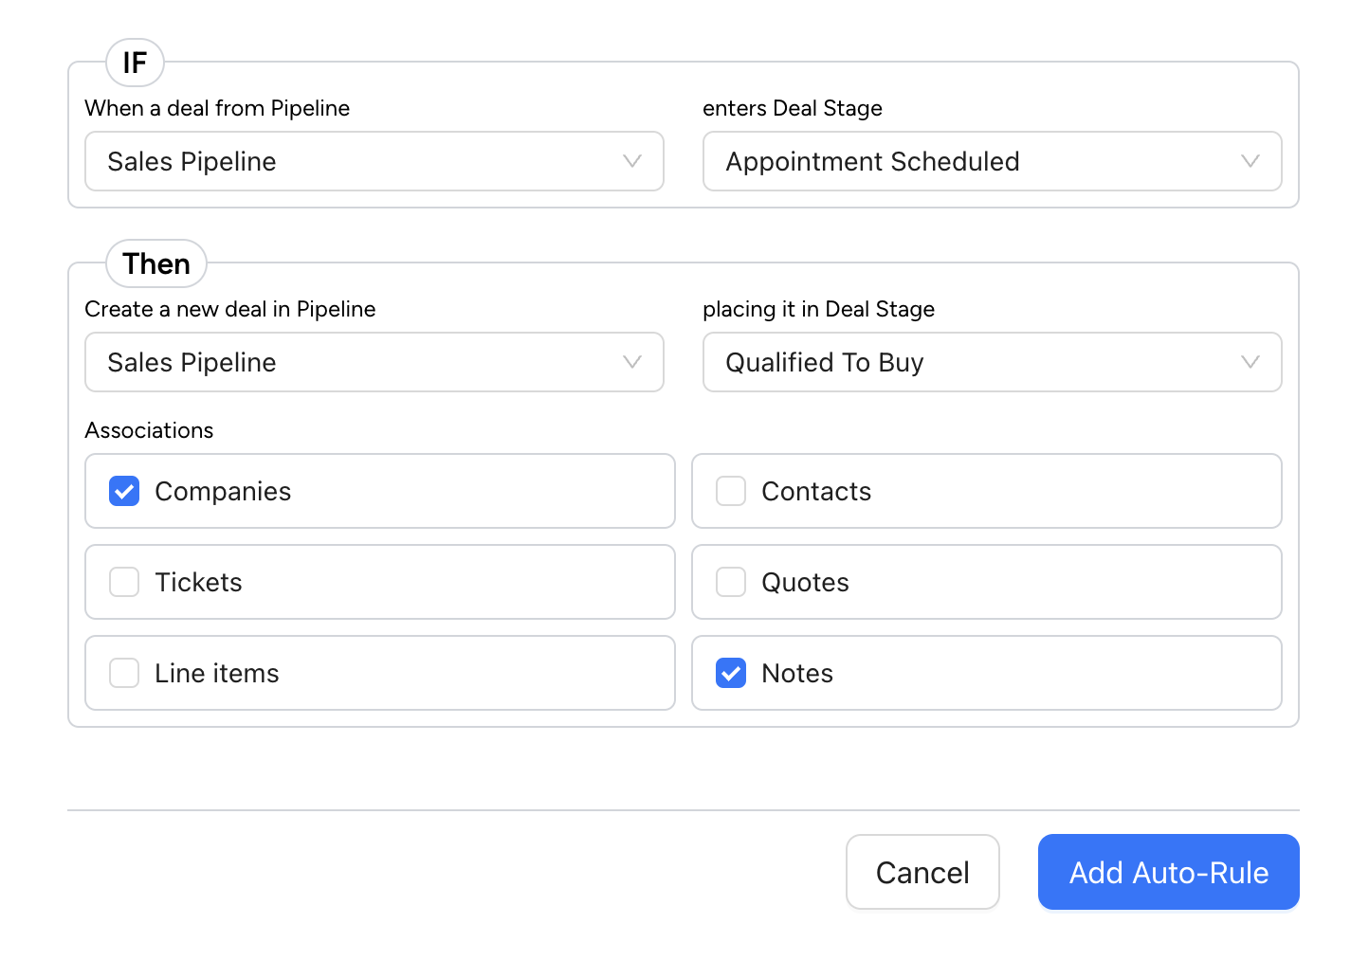This screenshot has width=1369, height=978.
Task: Click the chevron arrow beside Appointment Scheduled
Action: [1250, 161]
